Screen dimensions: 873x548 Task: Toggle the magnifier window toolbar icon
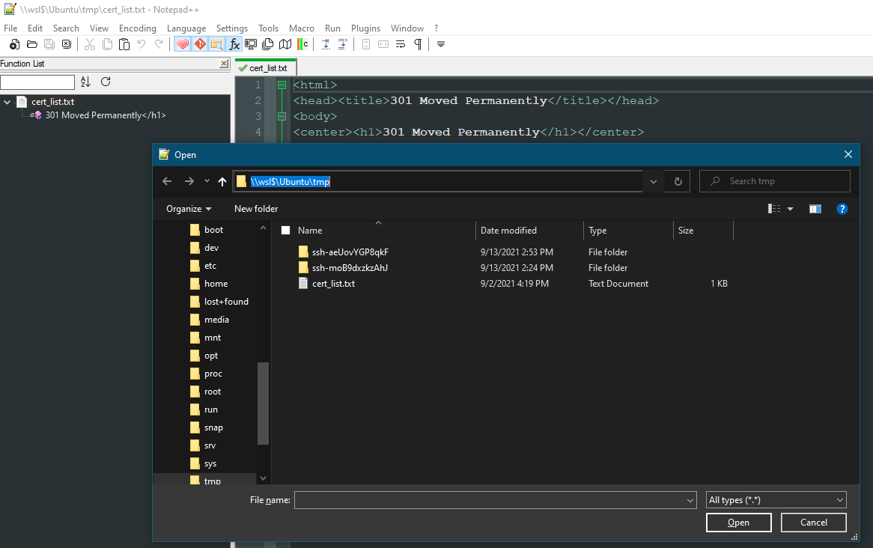[216, 45]
